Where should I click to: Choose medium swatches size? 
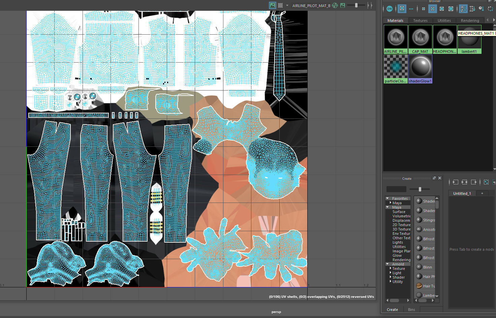click(433, 9)
